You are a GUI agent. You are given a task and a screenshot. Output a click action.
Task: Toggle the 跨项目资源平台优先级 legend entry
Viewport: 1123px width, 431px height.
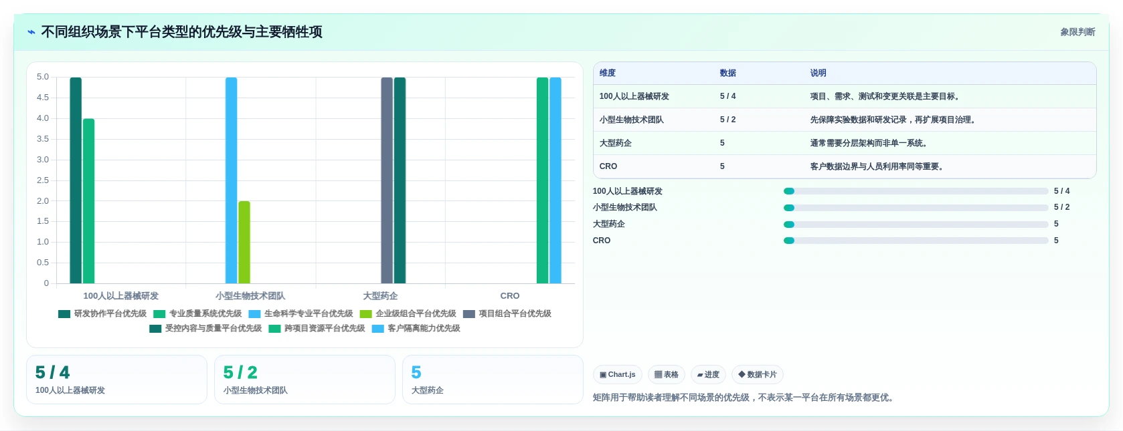click(x=317, y=329)
